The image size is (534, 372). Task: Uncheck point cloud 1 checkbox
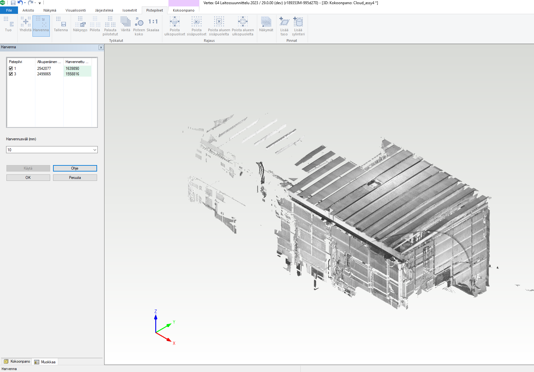coord(11,69)
